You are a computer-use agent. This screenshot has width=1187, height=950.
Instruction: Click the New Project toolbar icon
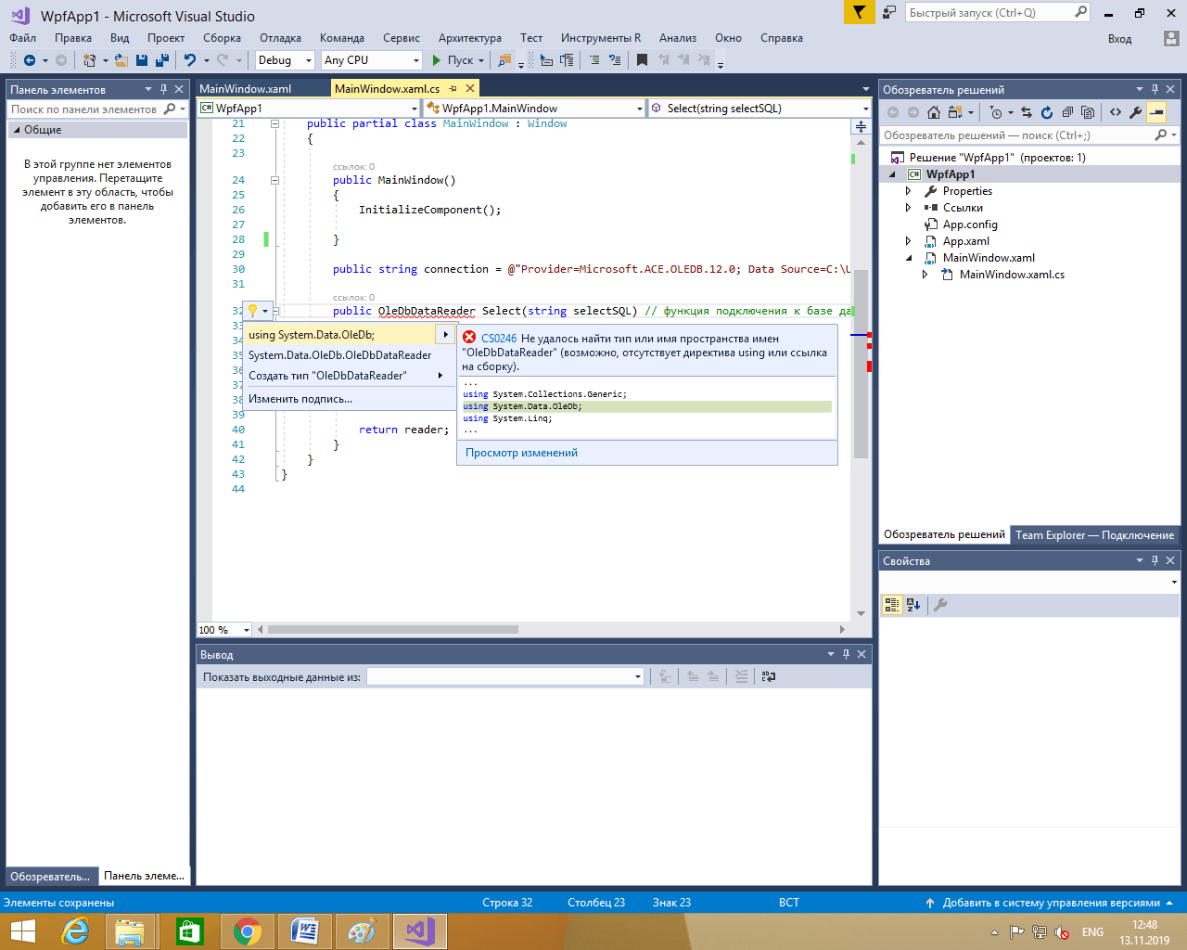click(89, 60)
